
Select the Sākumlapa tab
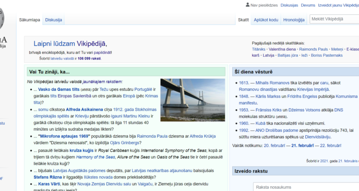coord(30,20)
